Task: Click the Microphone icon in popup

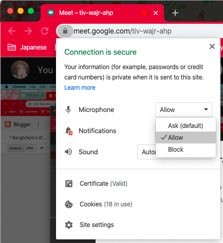Action: 68,110
